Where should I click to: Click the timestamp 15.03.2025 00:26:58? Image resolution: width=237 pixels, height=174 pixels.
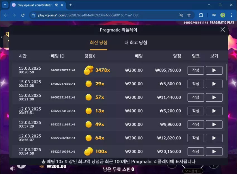[x=30, y=70]
